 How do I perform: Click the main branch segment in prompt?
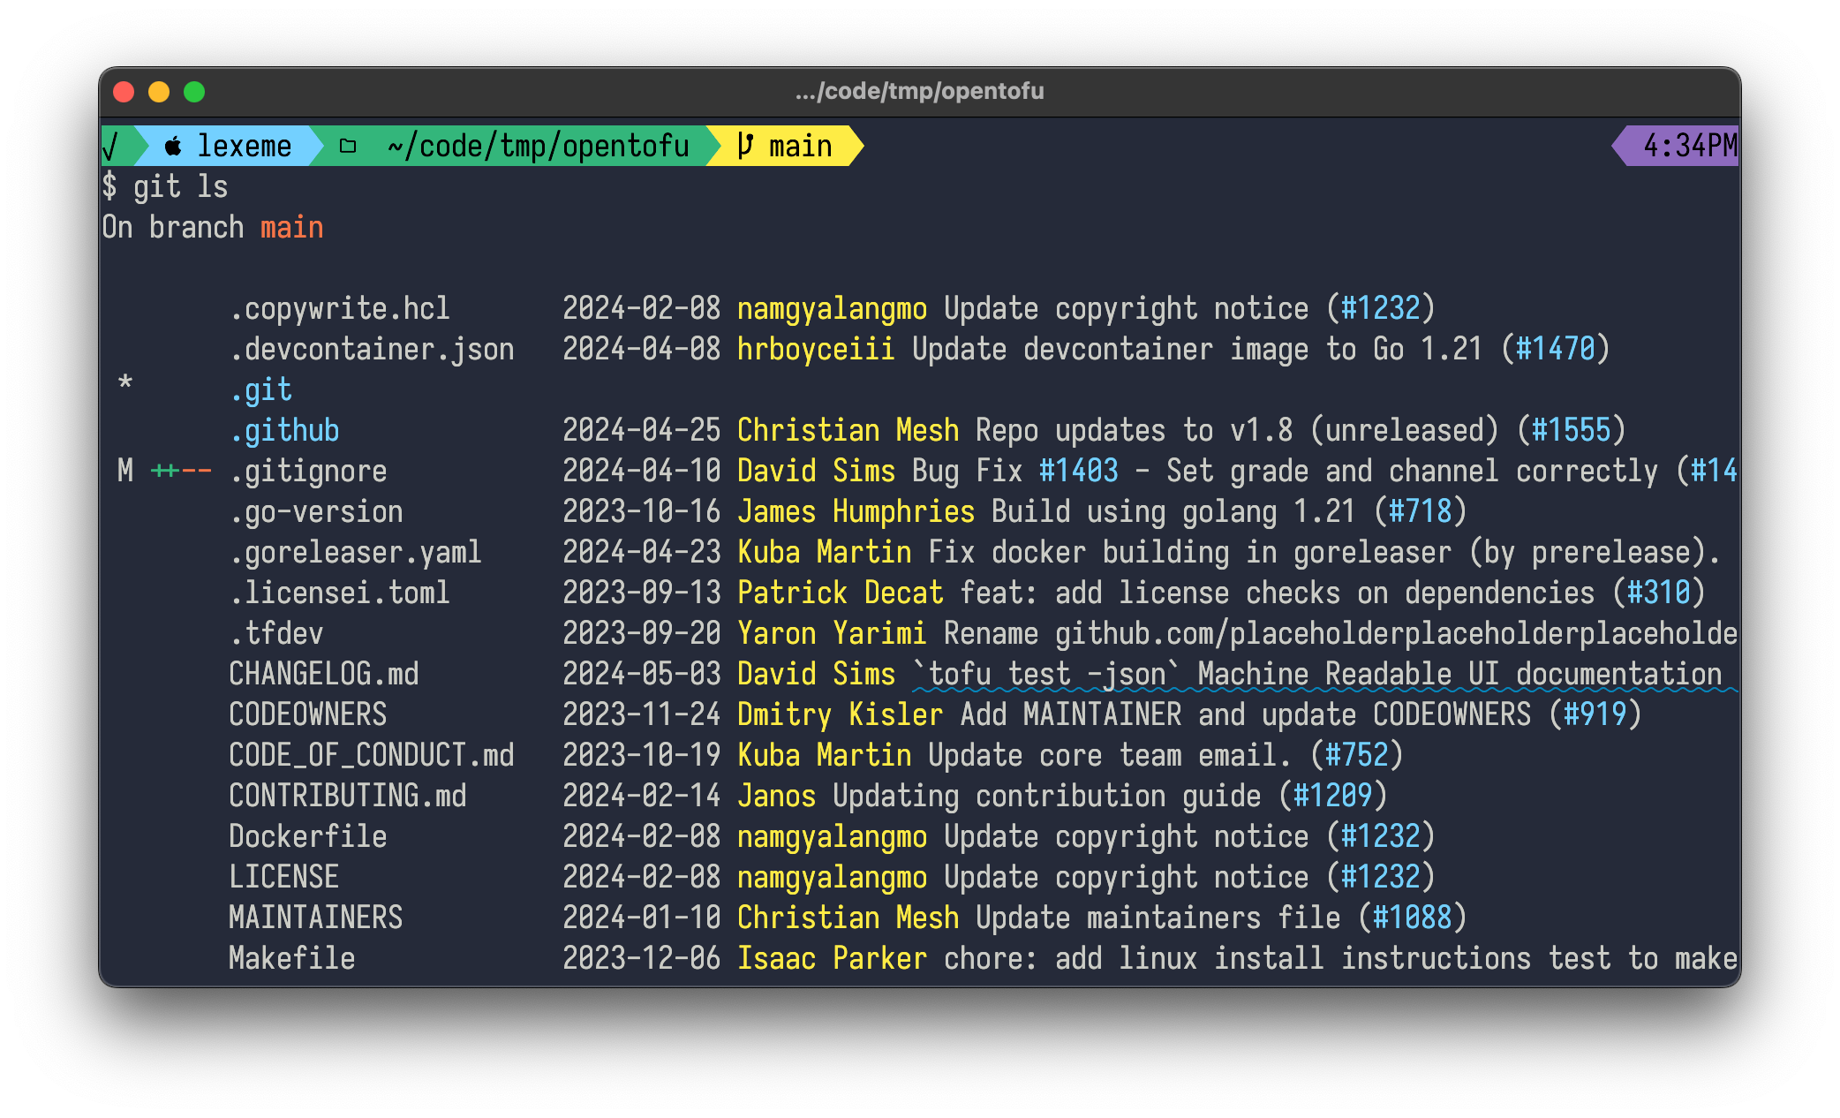point(799,146)
